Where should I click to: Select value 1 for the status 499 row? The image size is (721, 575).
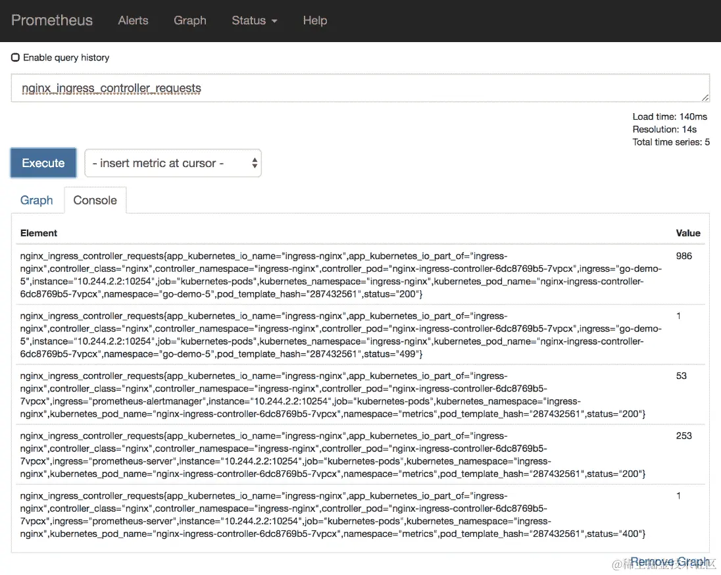[x=678, y=316]
